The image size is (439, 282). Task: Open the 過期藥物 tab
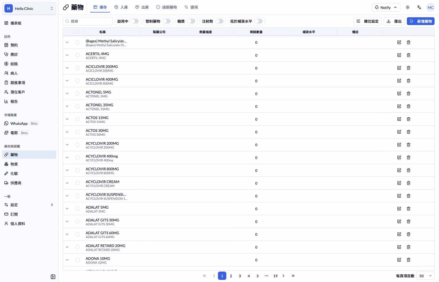(166, 7)
